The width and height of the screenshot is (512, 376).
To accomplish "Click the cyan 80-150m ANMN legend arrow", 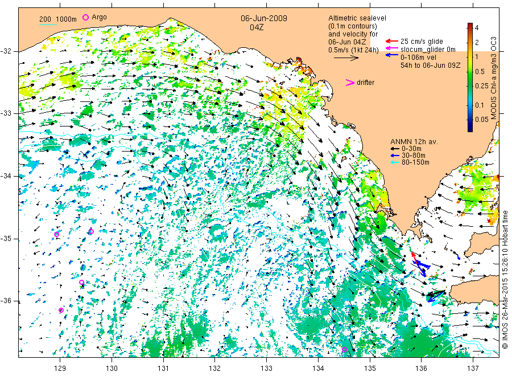I will coord(395,162).
